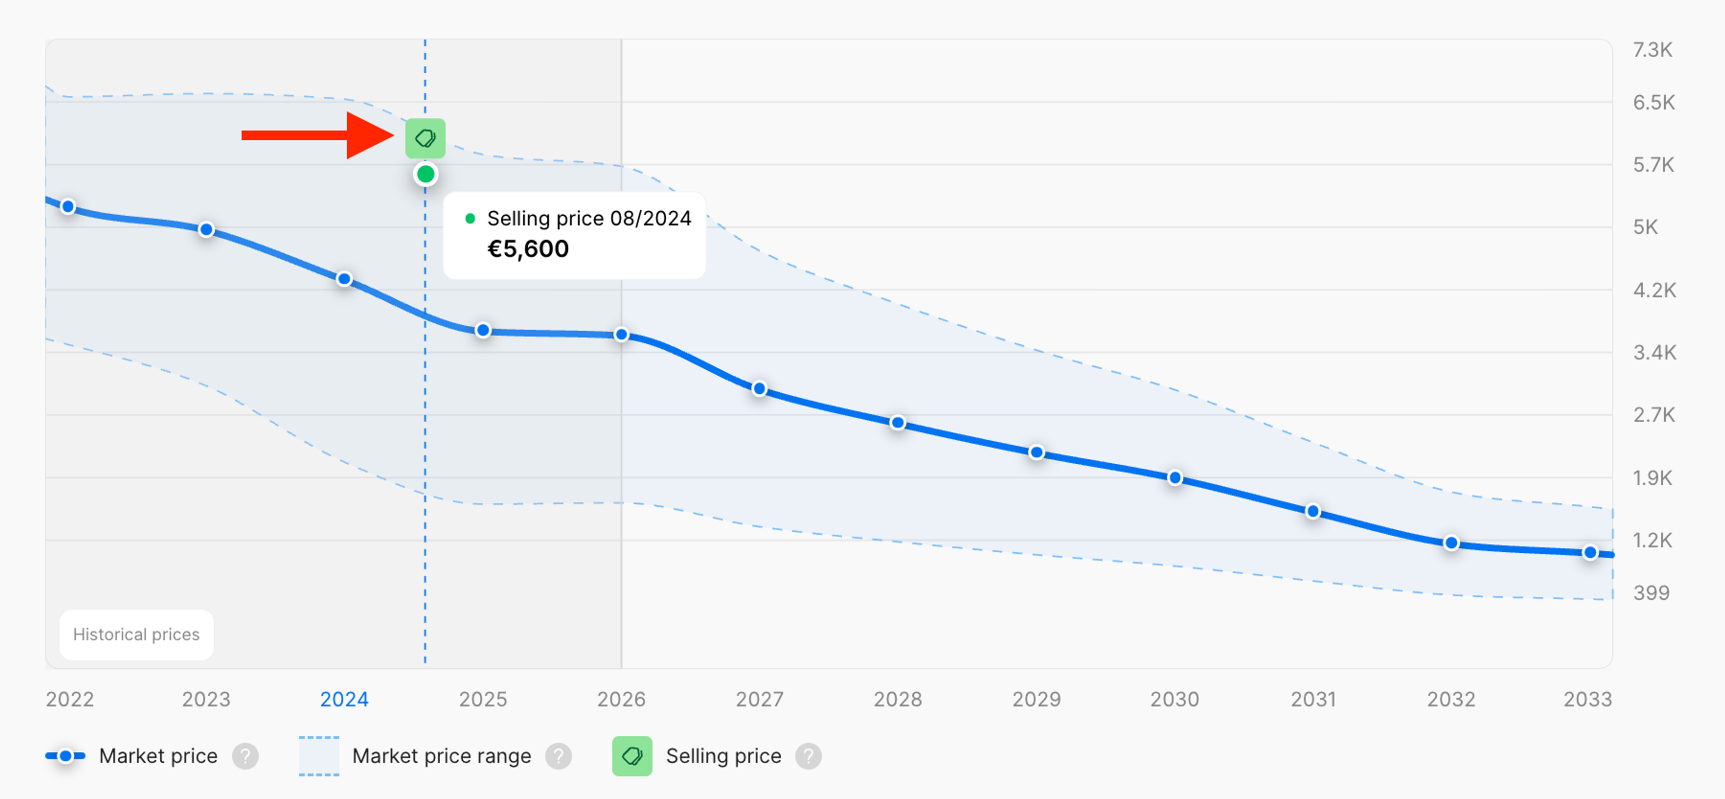
Task: Click the Market price dotted-line legend icon
Action: [x=65, y=755]
